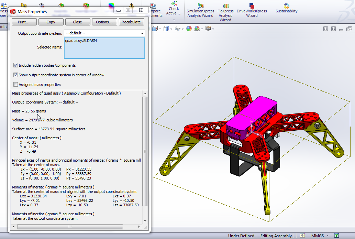Click the results scroll down arrow
The height and width of the screenshot is (239, 355).
point(145,221)
